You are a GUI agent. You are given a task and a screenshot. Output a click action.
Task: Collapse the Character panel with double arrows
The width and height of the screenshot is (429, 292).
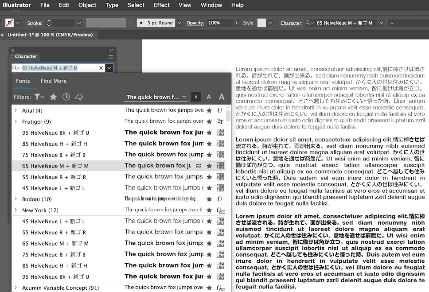tap(111, 51)
